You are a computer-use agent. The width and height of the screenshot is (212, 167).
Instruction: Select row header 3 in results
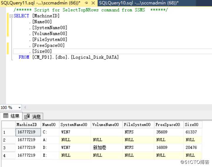9,148
